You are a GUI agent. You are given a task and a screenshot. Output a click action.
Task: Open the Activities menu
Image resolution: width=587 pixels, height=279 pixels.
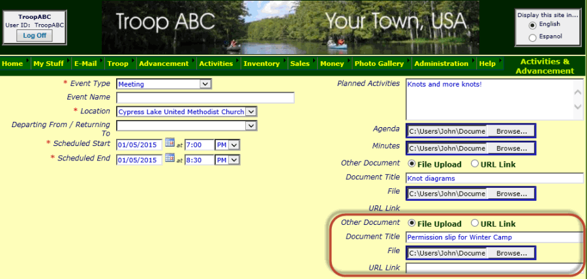click(216, 64)
